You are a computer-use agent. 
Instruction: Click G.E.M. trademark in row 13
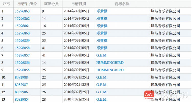(102, 99)
